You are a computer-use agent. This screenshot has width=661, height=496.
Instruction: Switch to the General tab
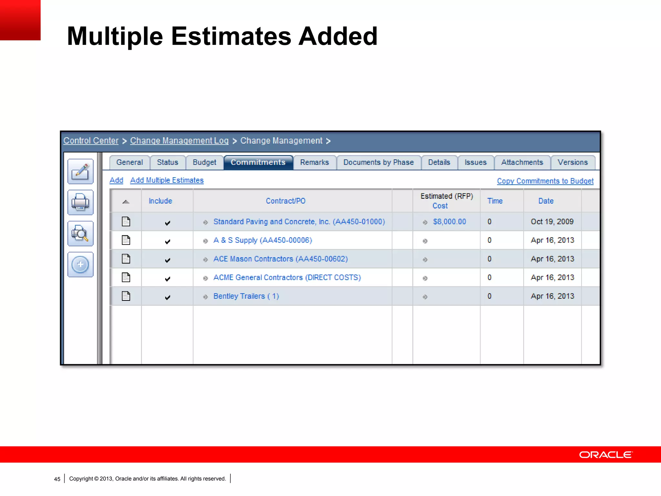(129, 162)
